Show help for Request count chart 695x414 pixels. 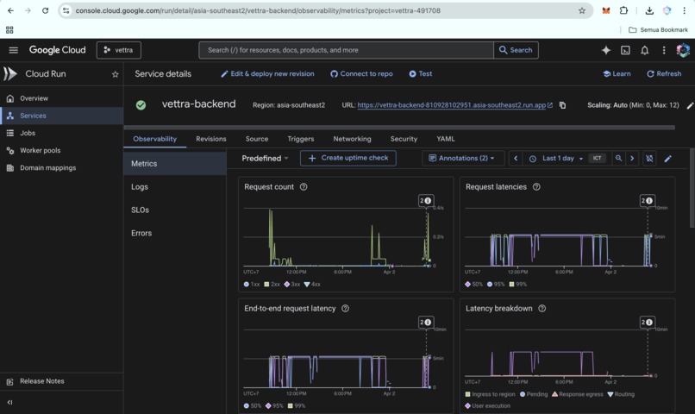pos(304,187)
